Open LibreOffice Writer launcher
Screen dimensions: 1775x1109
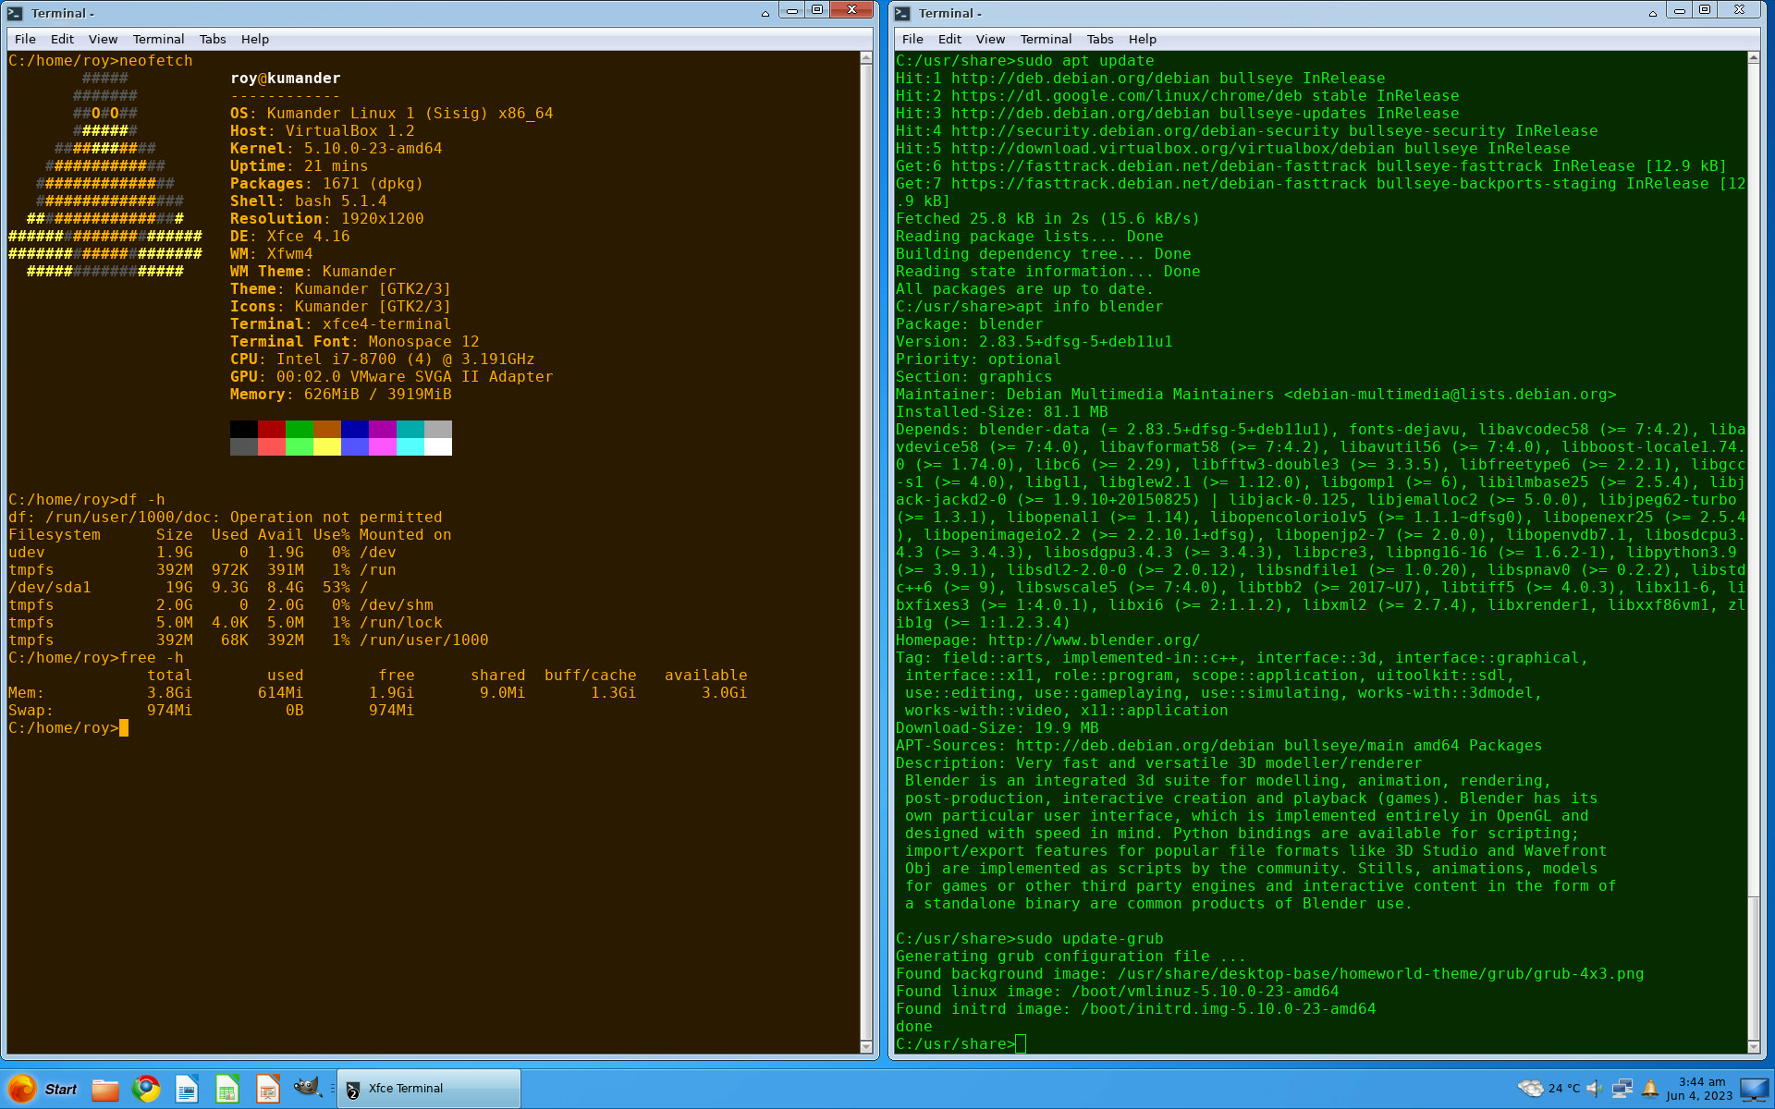point(187,1089)
